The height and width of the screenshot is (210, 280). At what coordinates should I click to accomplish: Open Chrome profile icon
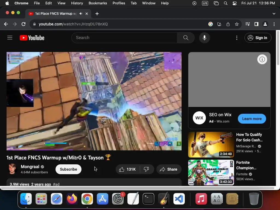tap(265, 24)
